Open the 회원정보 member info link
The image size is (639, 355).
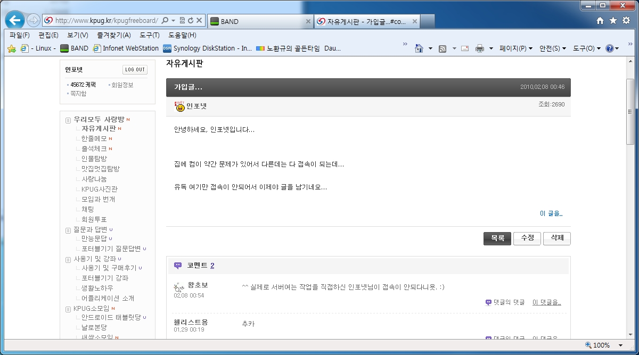(122, 85)
